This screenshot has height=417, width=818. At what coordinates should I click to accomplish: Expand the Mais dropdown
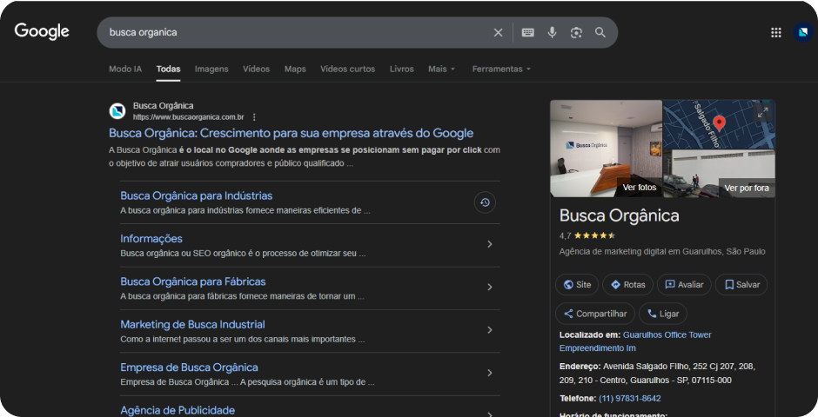coord(441,69)
